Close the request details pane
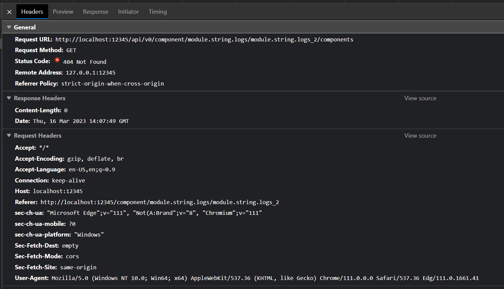504x289 pixels. coord(9,12)
